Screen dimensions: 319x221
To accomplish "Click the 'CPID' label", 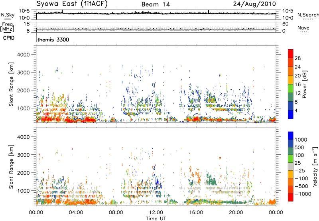I will [9, 38].
